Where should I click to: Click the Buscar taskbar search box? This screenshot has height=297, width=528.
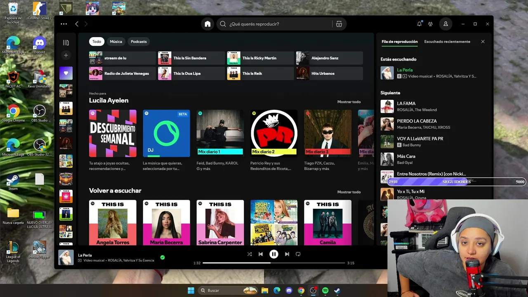click(x=228, y=290)
